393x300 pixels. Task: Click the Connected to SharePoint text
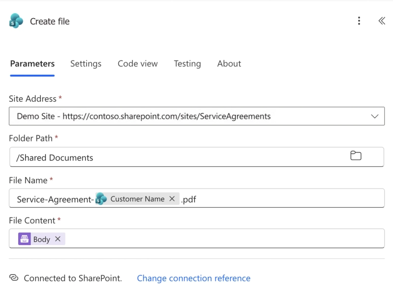[x=73, y=278]
